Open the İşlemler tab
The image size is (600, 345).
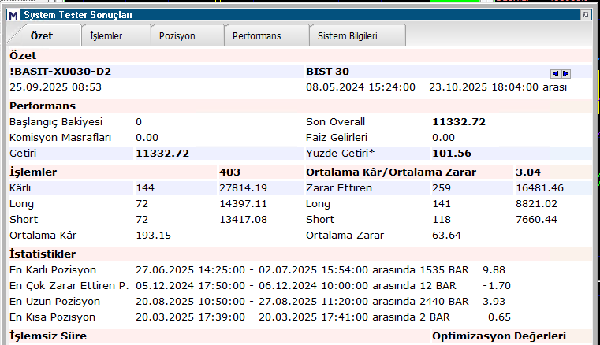coord(106,36)
